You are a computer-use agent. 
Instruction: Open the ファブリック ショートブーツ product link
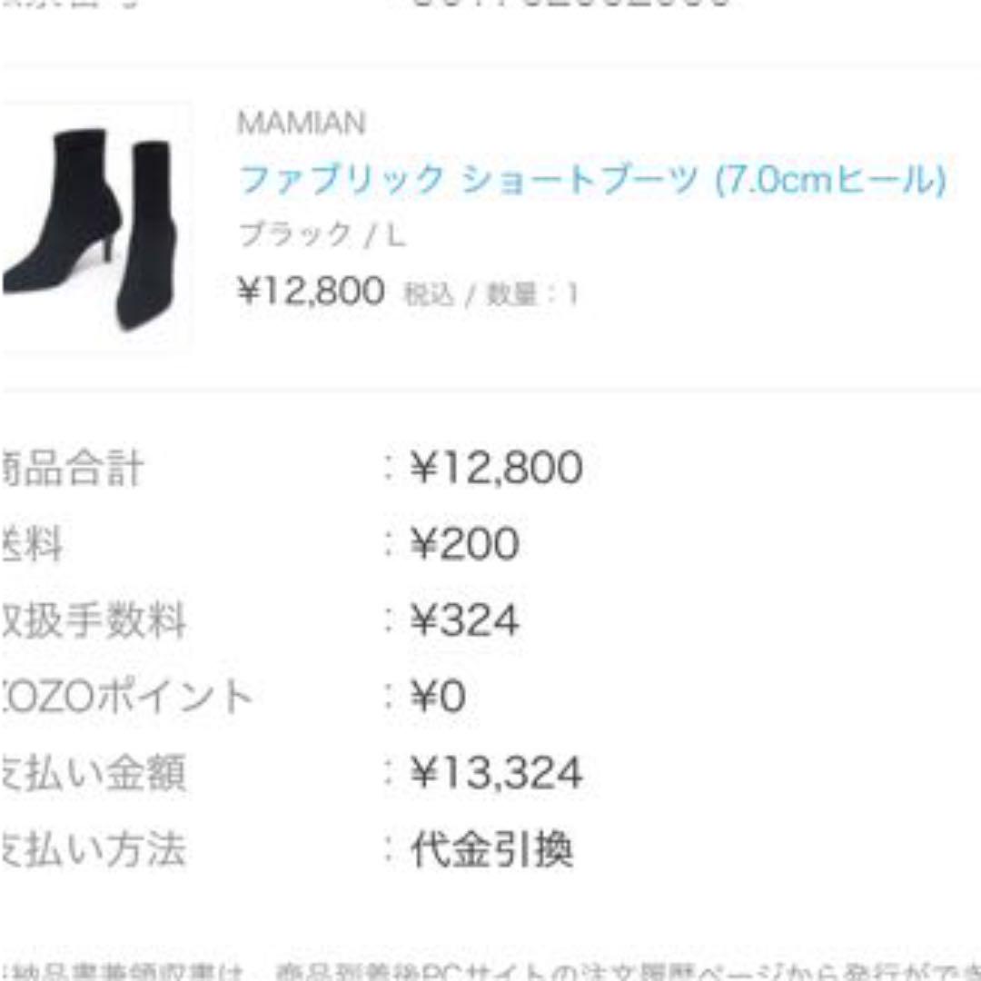tap(592, 180)
